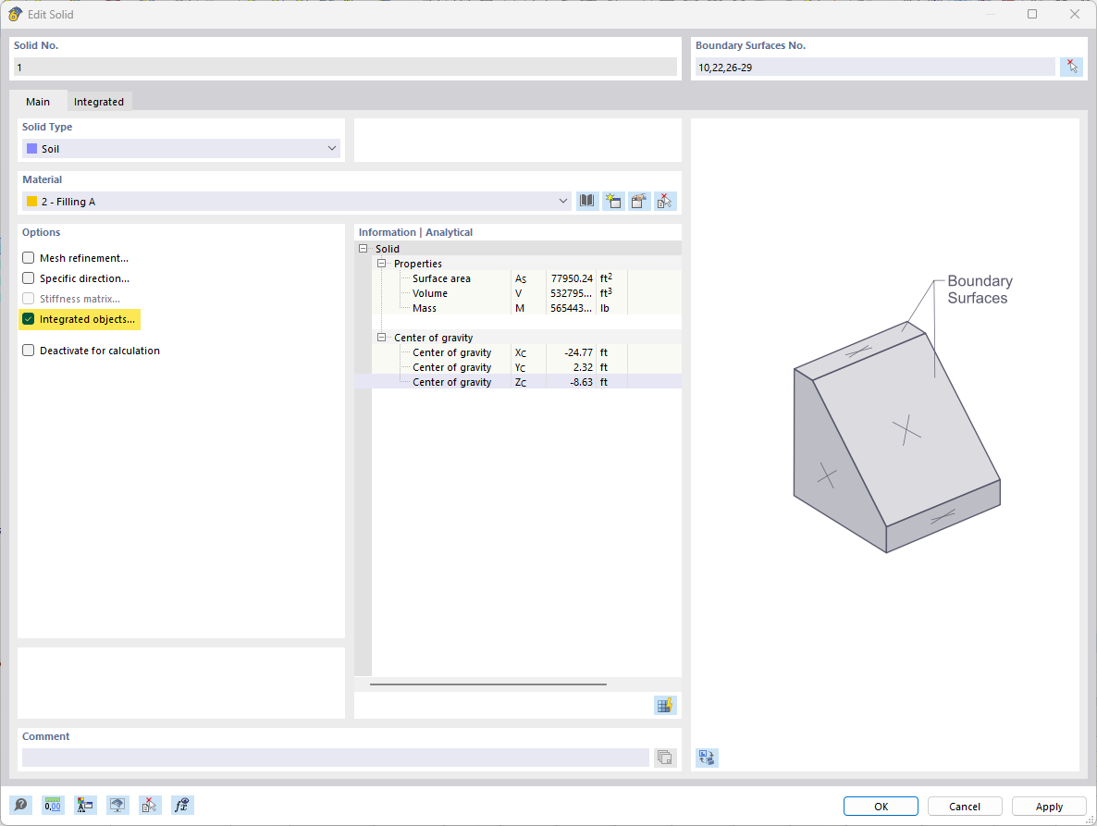1097x826 pixels.
Task: Open the material library book icon
Action: [x=587, y=202]
